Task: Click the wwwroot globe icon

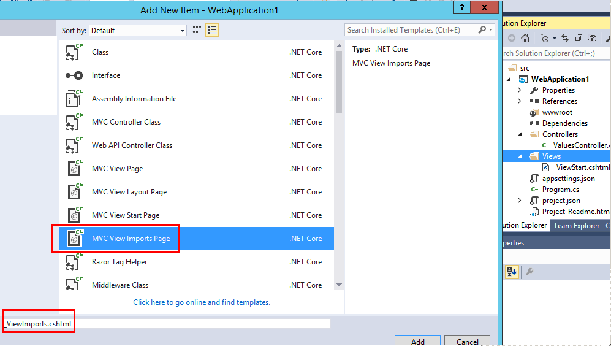Action: pos(533,113)
